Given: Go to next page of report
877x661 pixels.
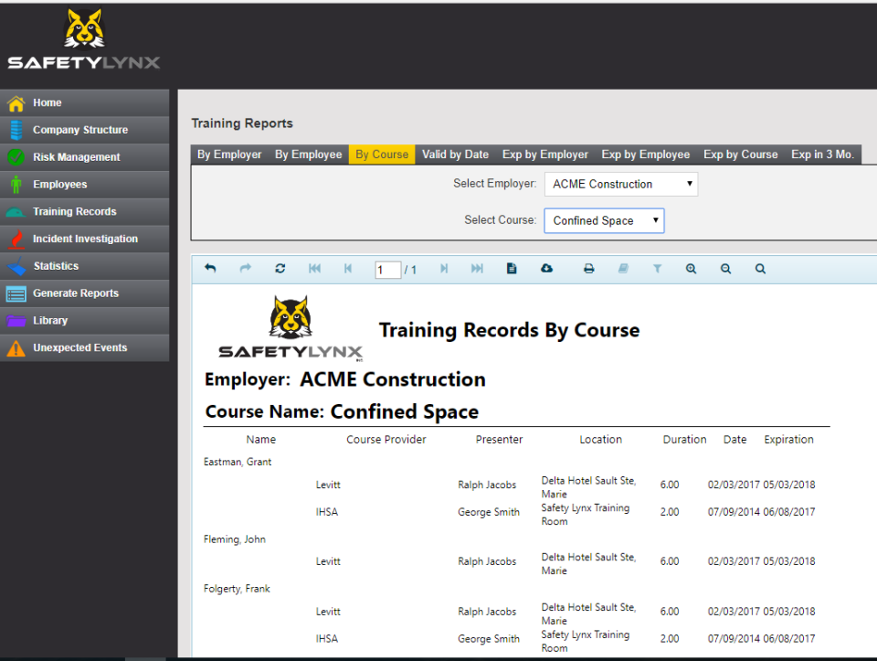Looking at the screenshot, I should (x=444, y=269).
